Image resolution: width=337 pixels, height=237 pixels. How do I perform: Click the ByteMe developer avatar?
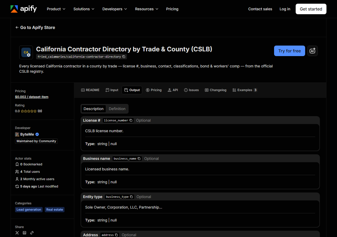(17, 134)
